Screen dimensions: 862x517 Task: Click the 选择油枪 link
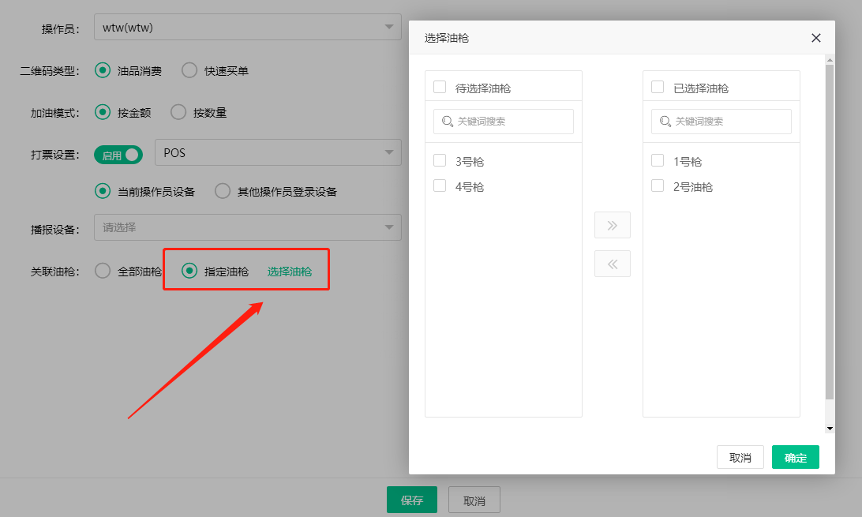[x=290, y=272]
